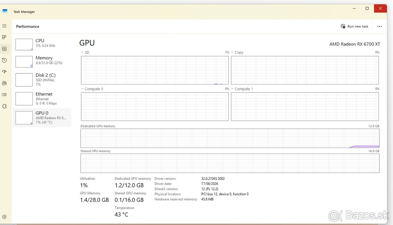Minimize the Task Manager window
Viewport: 393px width, 225px height.
[354, 9]
